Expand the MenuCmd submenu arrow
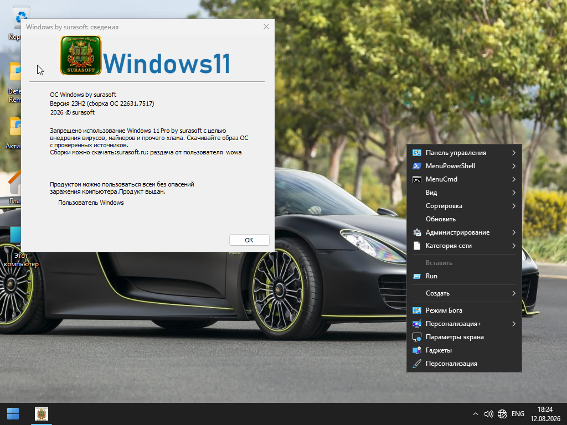 click(x=514, y=179)
